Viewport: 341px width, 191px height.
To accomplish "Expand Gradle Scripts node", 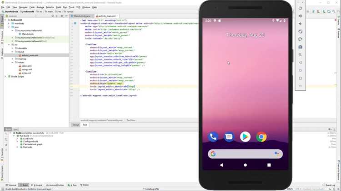I will (5, 77).
